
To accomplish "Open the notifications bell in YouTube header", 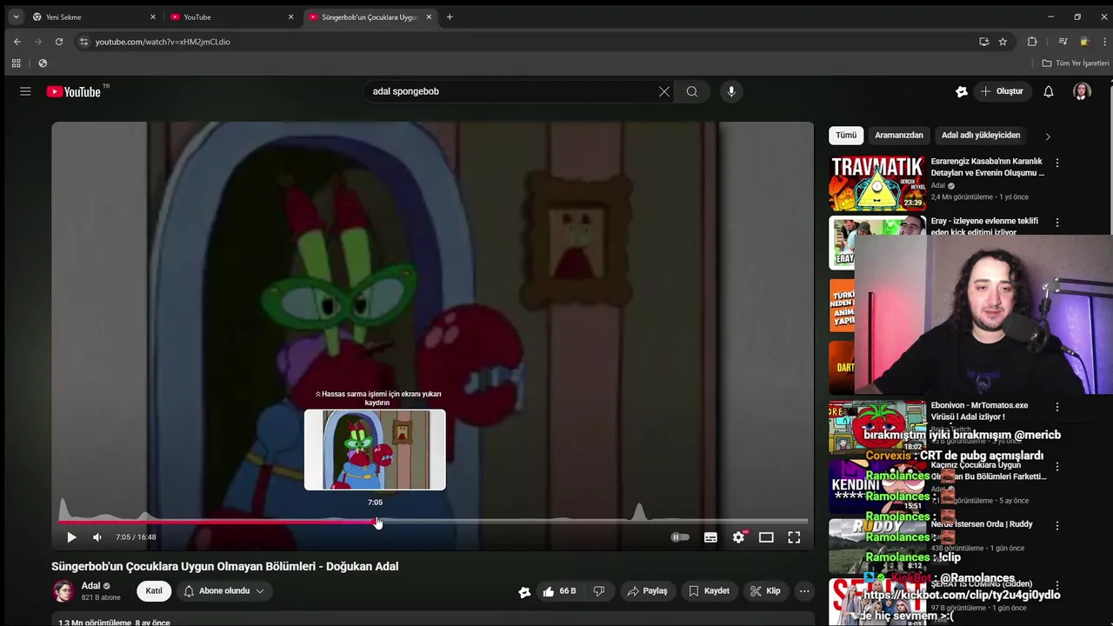I will pos(1049,91).
